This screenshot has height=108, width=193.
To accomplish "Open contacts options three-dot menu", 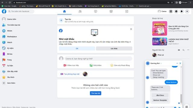I will (x=188, y=50).
